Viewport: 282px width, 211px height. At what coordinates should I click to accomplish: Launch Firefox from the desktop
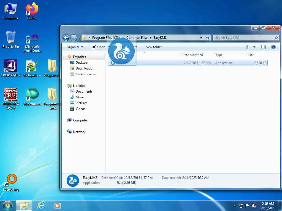[x=32, y=11]
